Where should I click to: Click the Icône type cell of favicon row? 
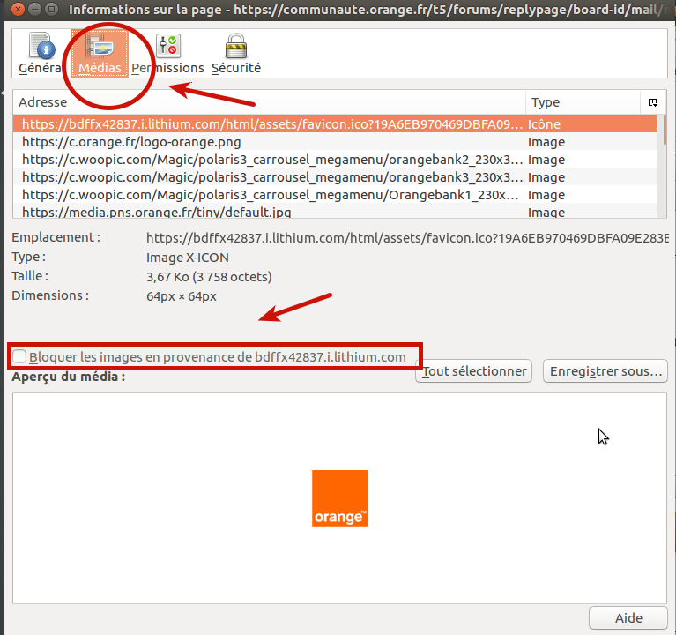coord(544,124)
